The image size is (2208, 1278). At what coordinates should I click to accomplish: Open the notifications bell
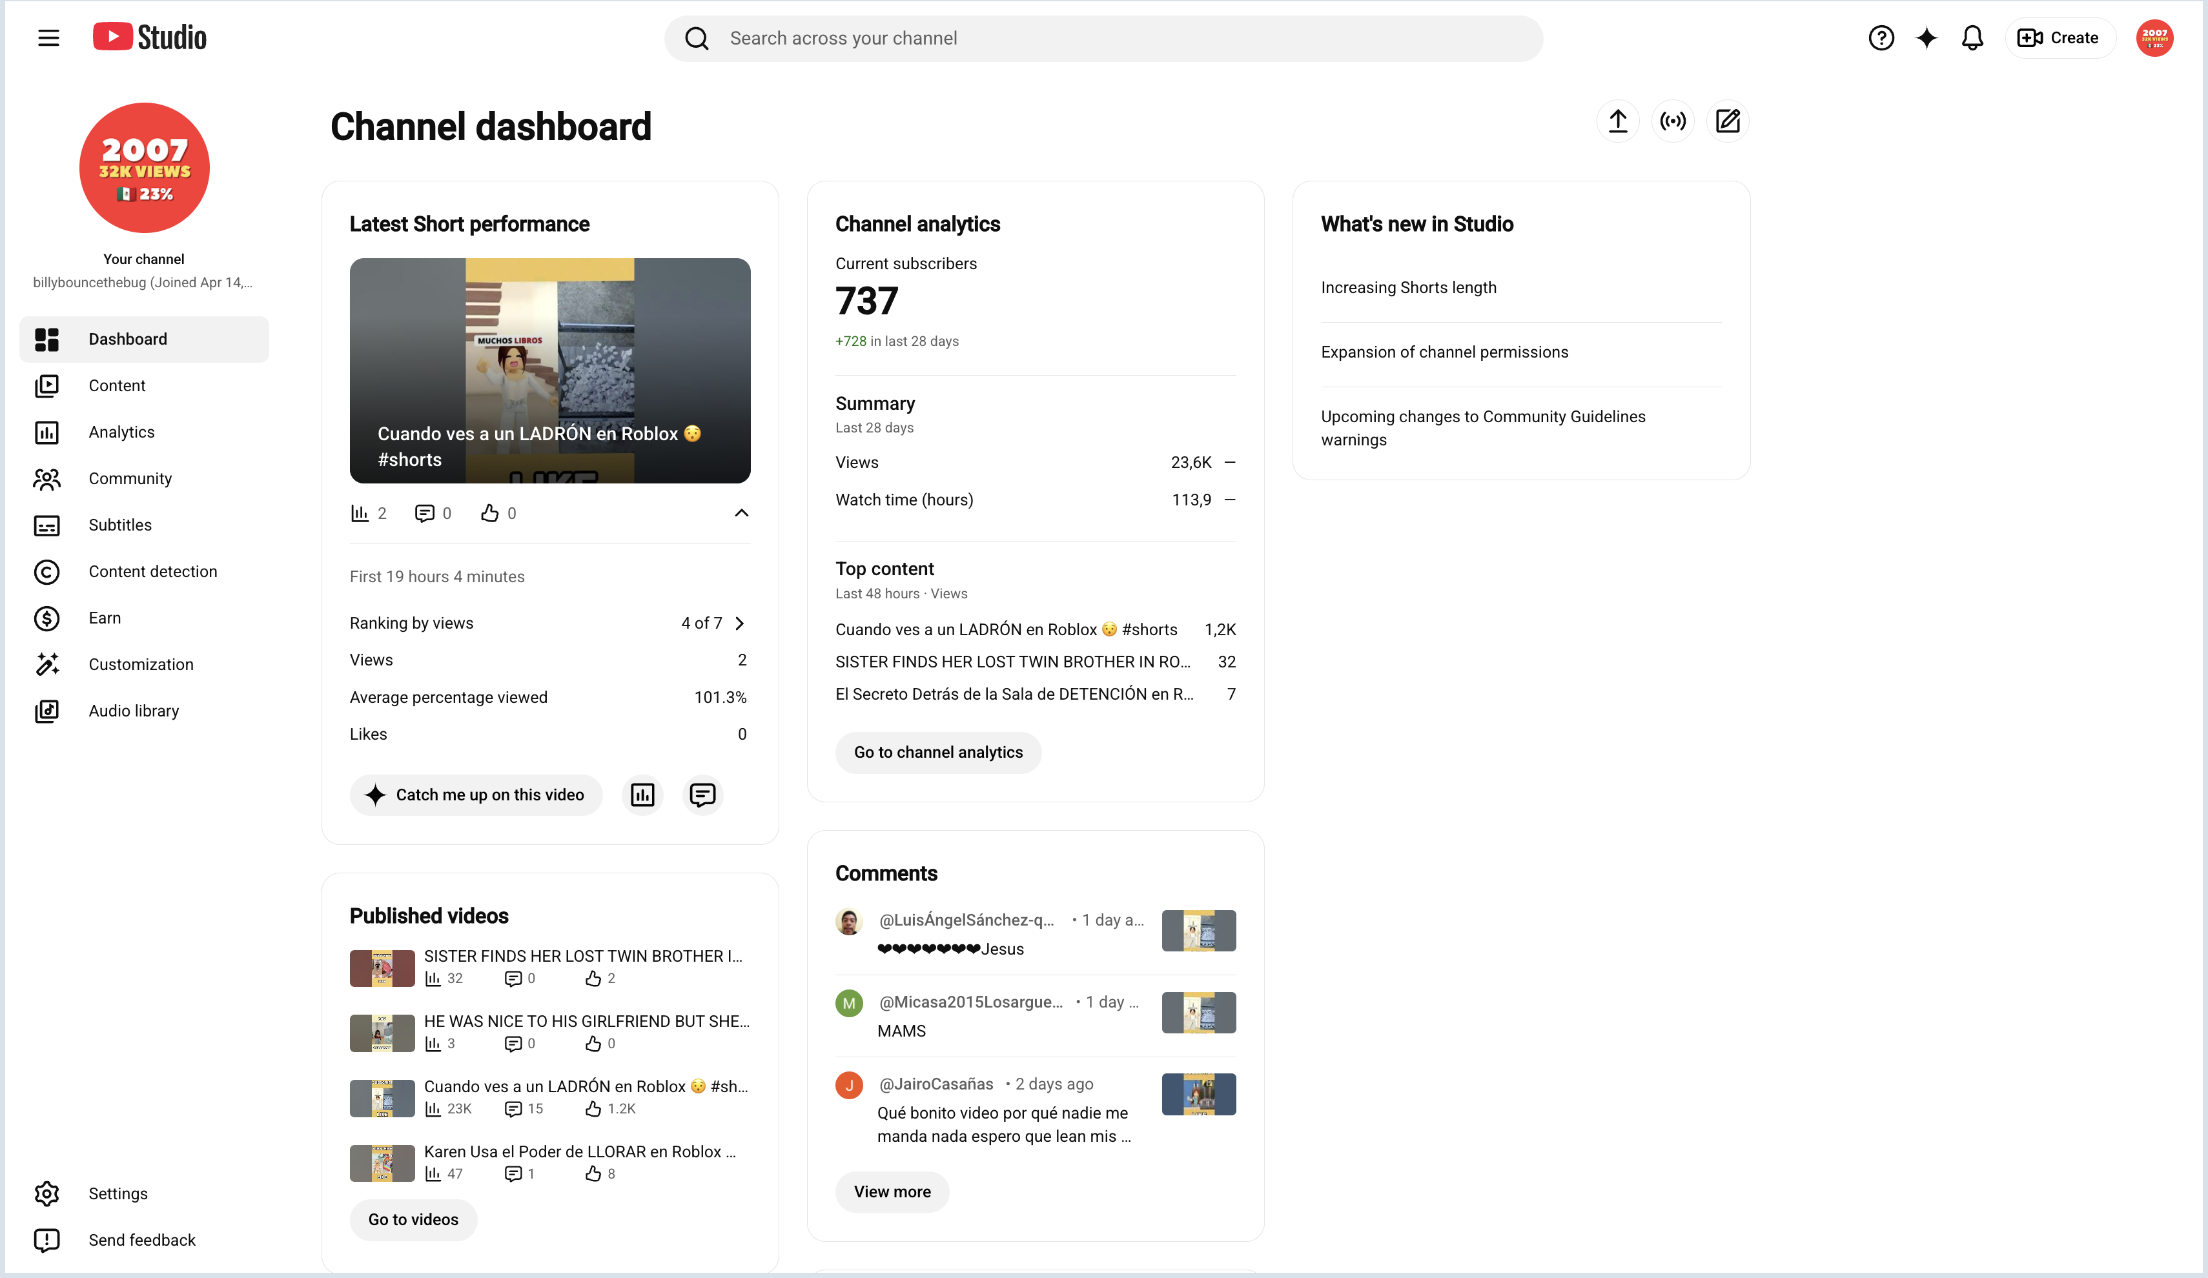tap(1972, 37)
